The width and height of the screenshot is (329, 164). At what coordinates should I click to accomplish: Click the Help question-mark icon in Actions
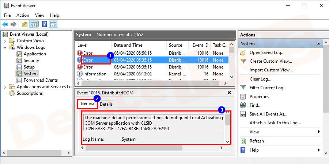pos(243,150)
